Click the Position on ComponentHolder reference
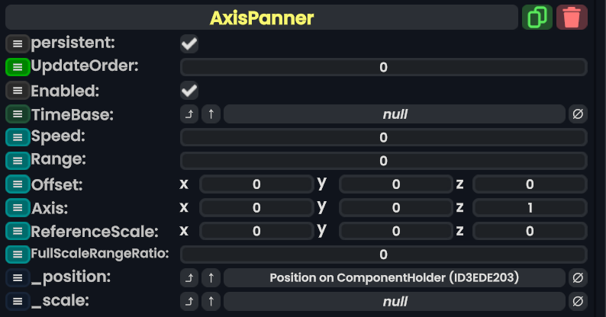The height and width of the screenshot is (317, 606). click(394, 278)
